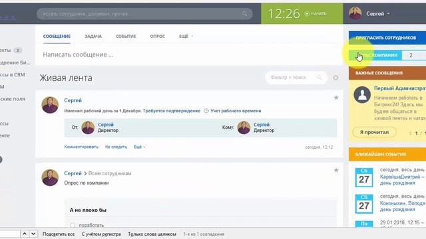Go to previous important message arrow
This screenshot has width=426, height=239.
(410, 133)
